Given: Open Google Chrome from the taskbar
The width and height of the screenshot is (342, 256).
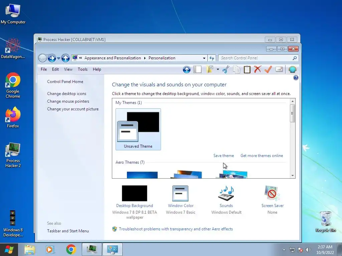Looking at the screenshot, I should 71,249.
